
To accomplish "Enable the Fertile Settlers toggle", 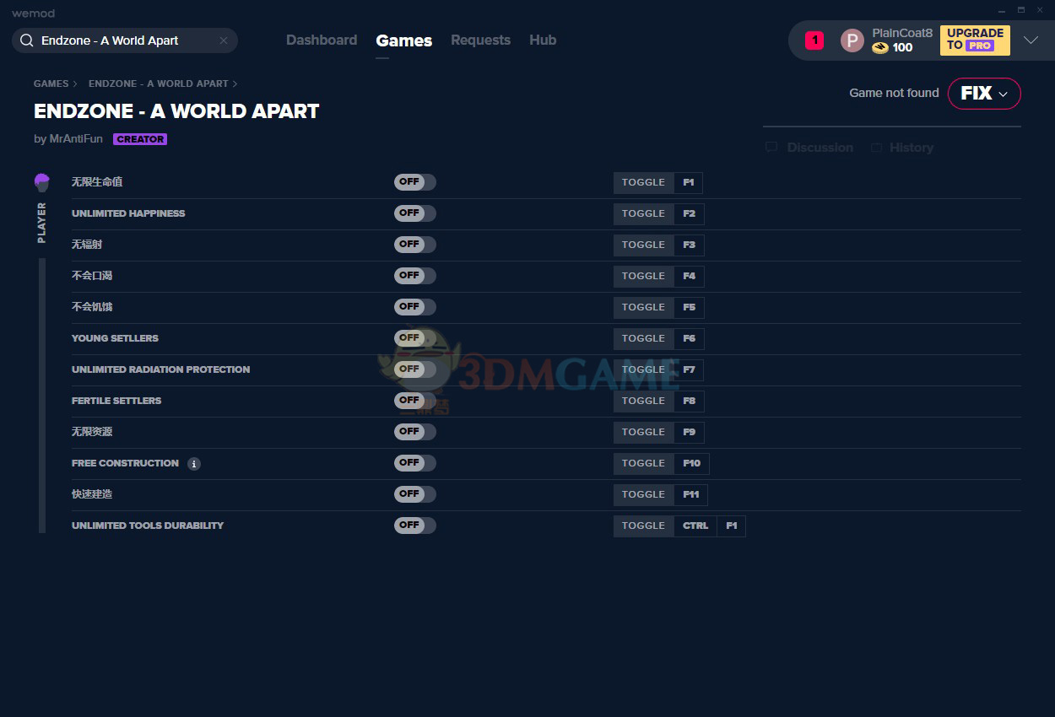I will (414, 401).
